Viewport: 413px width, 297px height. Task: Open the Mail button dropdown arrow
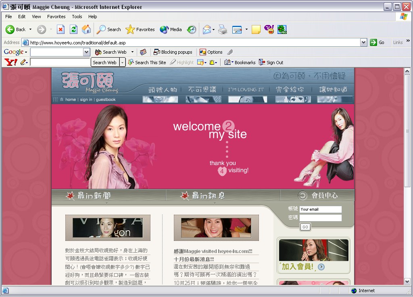[x=213, y=29]
